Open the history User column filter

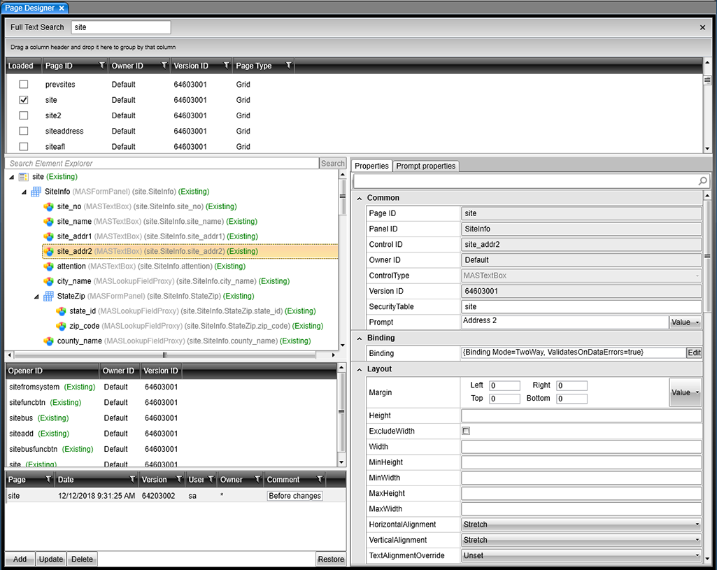pyautogui.click(x=211, y=479)
